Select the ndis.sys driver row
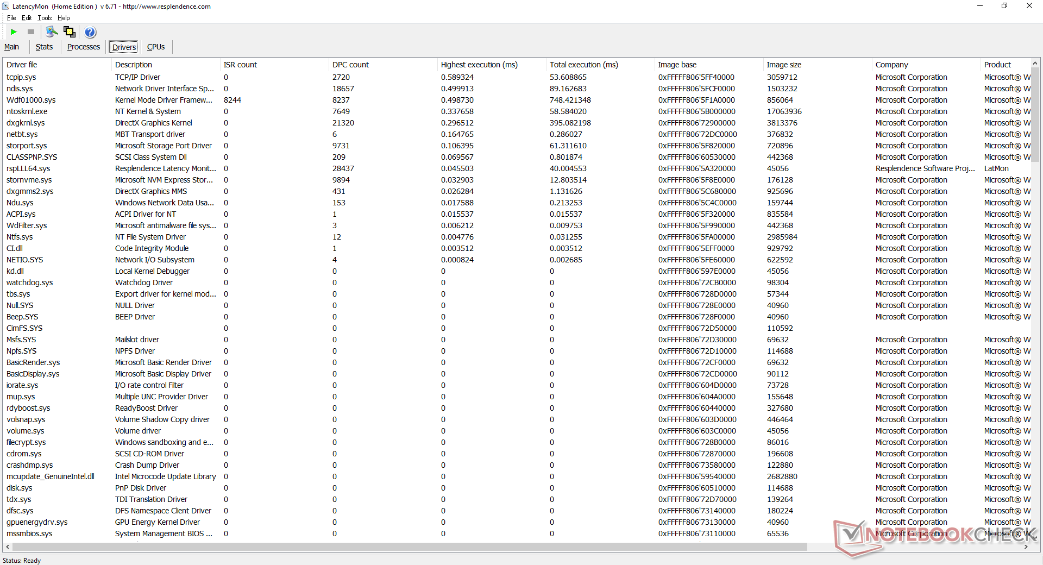This screenshot has width=1043, height=565. [x=517, y=89]
